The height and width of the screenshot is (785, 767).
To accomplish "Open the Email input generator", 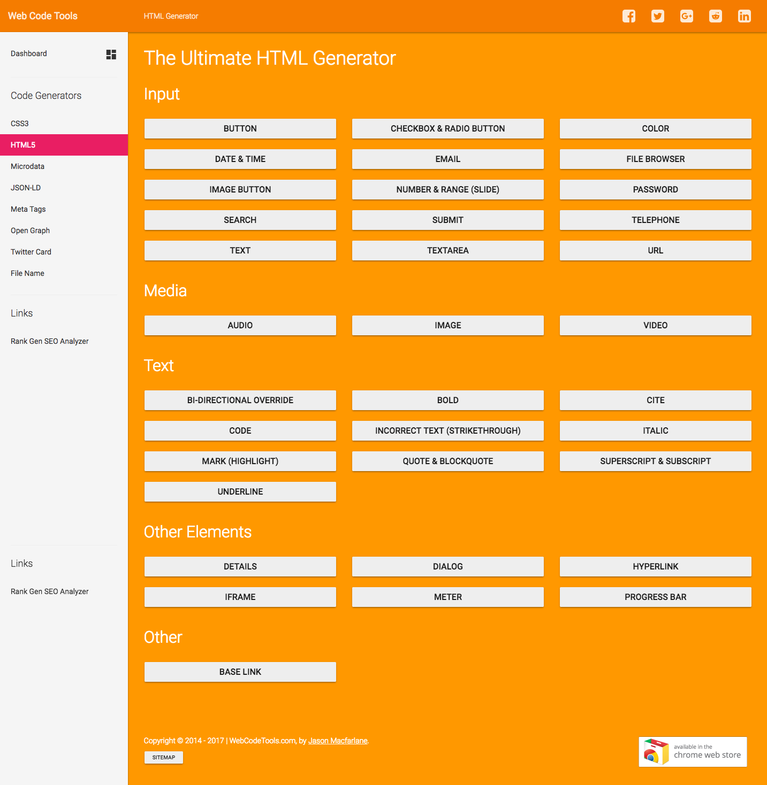I will pyautogui.click(x=448, y=159).
